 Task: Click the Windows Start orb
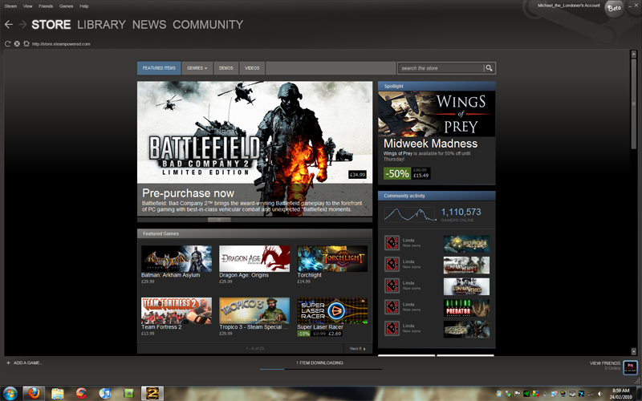[x=10, y=393]
